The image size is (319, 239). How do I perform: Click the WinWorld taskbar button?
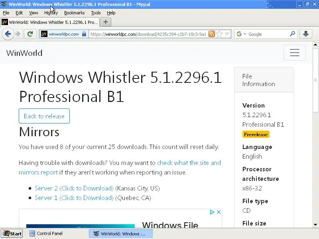(x=121, y=233)
